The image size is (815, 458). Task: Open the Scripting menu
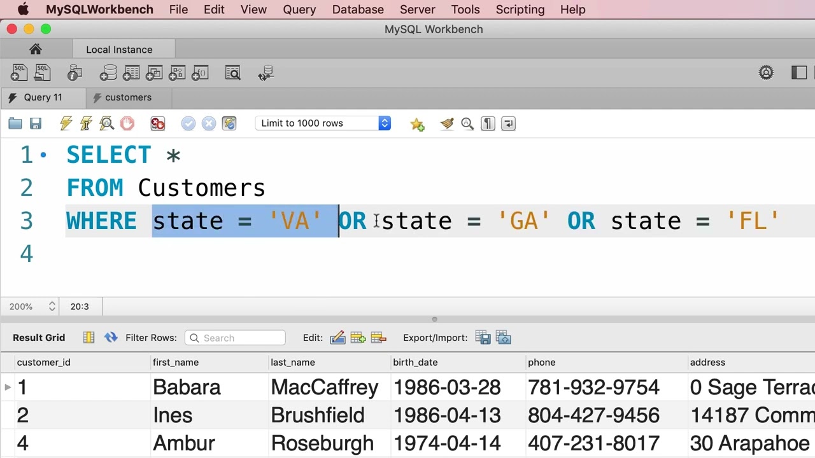tap(520, 10)
